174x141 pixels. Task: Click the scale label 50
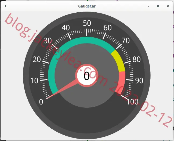point(87,23)
